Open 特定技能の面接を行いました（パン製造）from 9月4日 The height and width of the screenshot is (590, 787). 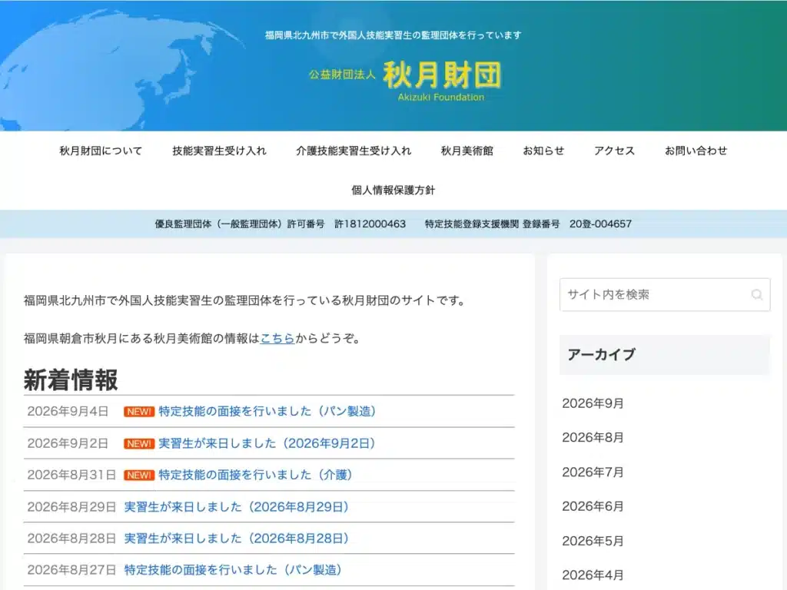point(267,412)
